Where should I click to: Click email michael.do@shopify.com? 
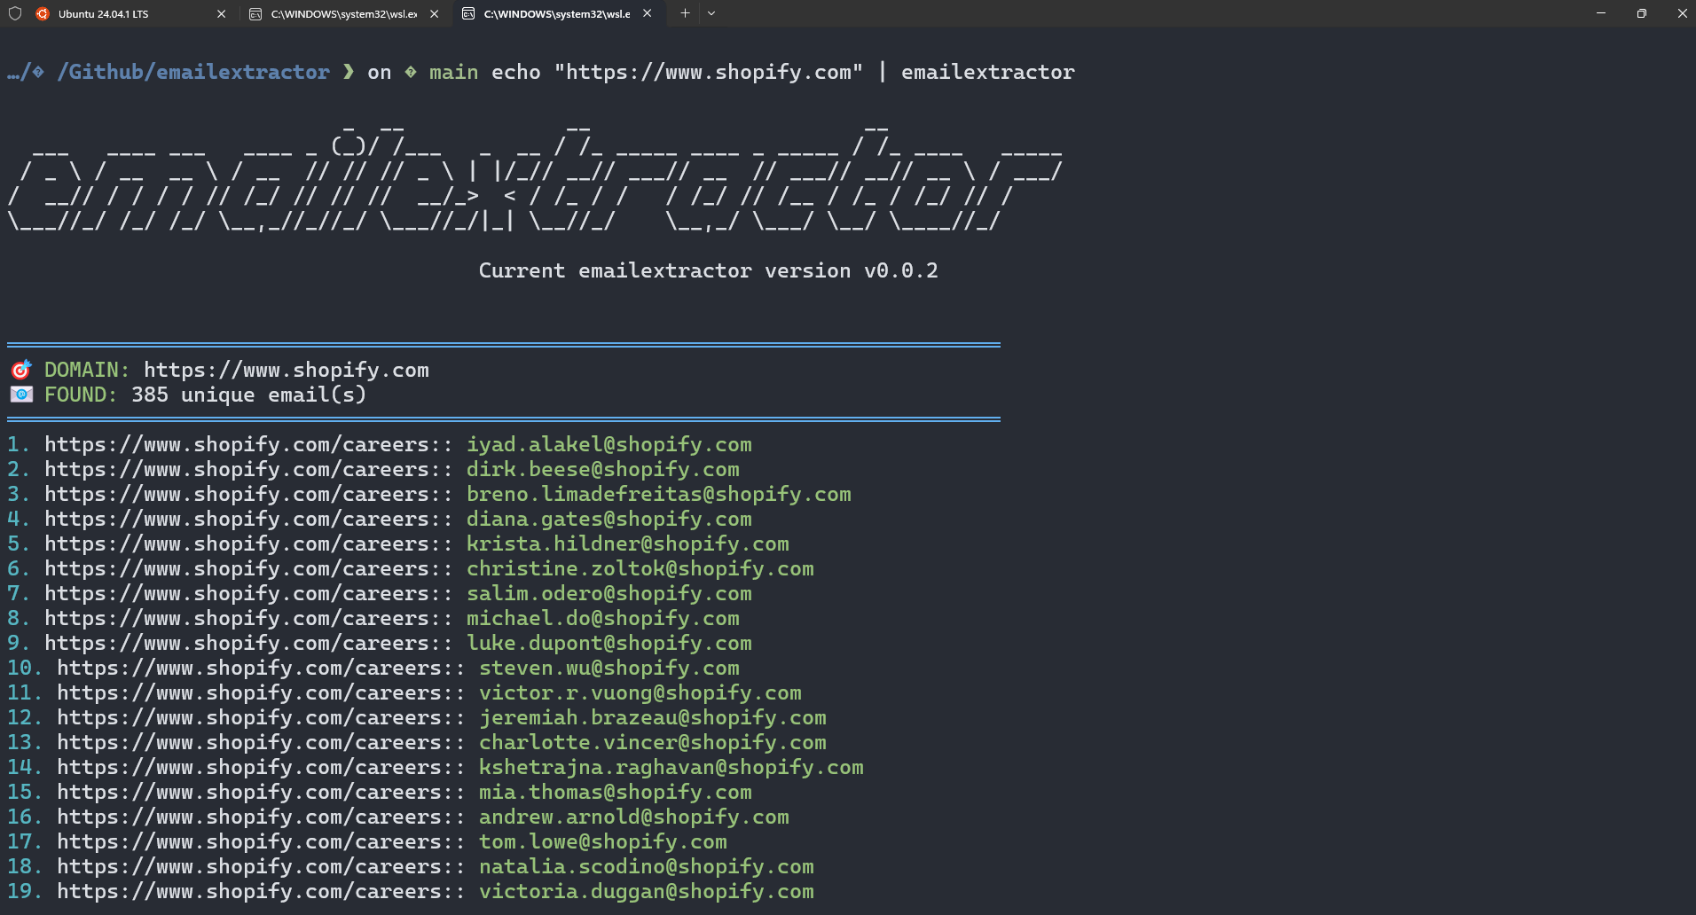click(x=603, y=618)
